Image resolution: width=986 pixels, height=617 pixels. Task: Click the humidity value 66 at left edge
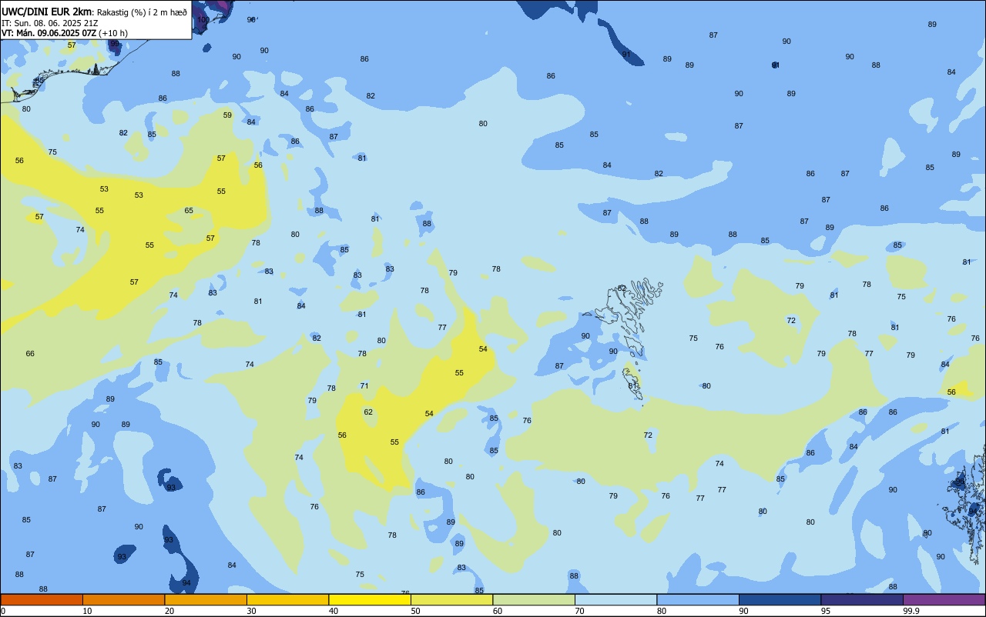click(30, 354)
